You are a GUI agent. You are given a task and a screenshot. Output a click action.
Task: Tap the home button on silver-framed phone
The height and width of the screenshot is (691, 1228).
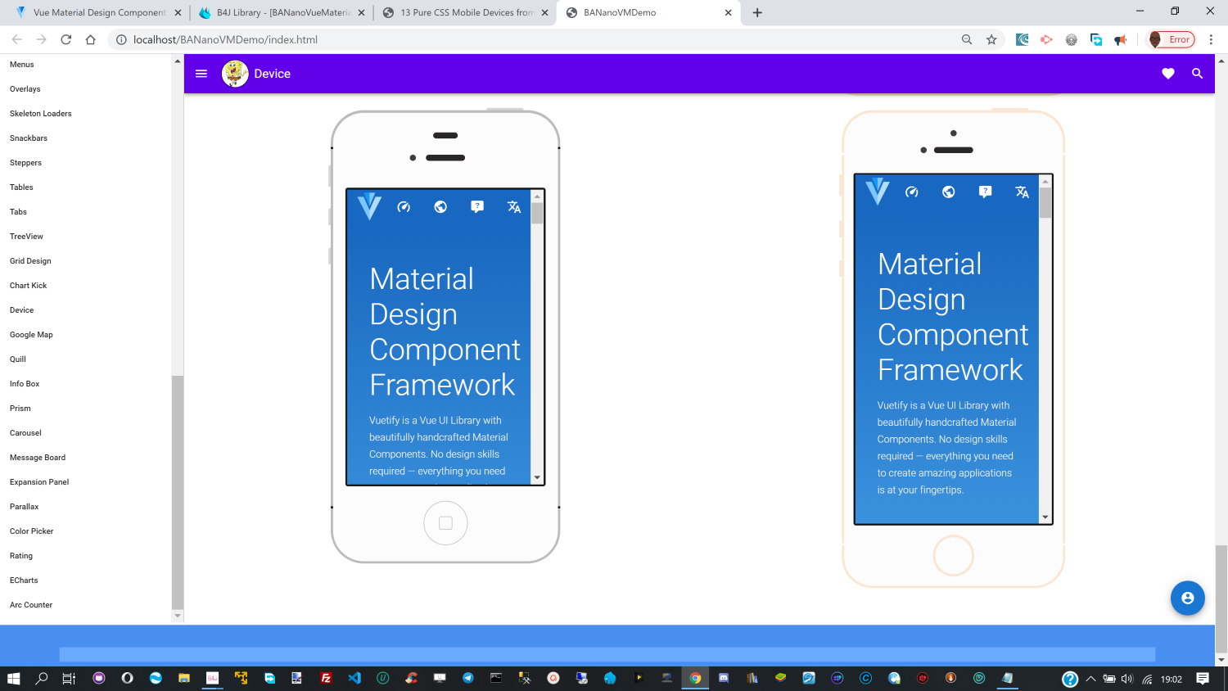point(445,523)
